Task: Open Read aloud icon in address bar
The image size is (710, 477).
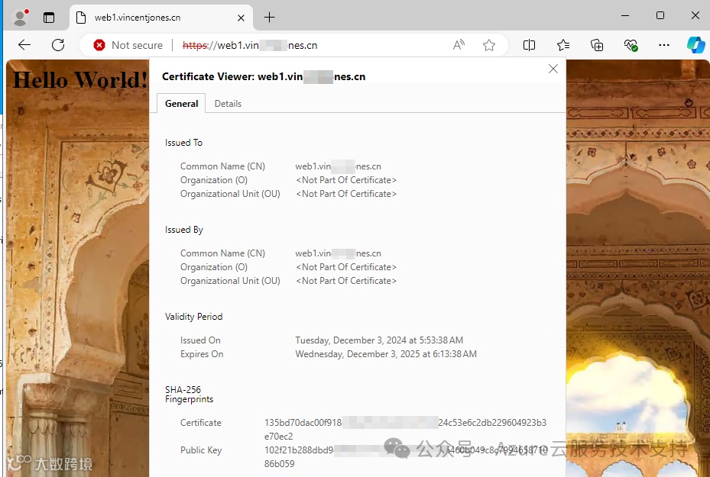Action: (x=459, y=45)
